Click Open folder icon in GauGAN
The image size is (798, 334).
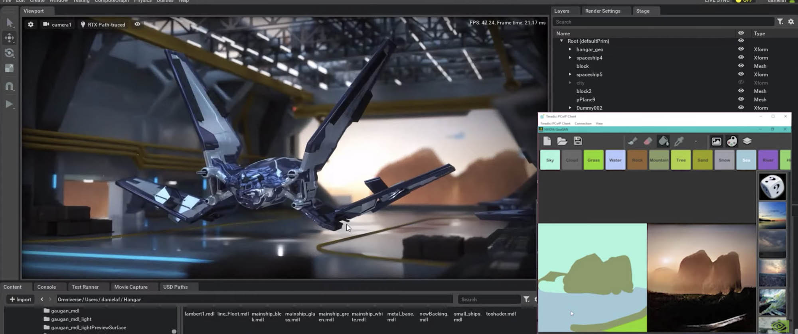click(x=562, y=141)
